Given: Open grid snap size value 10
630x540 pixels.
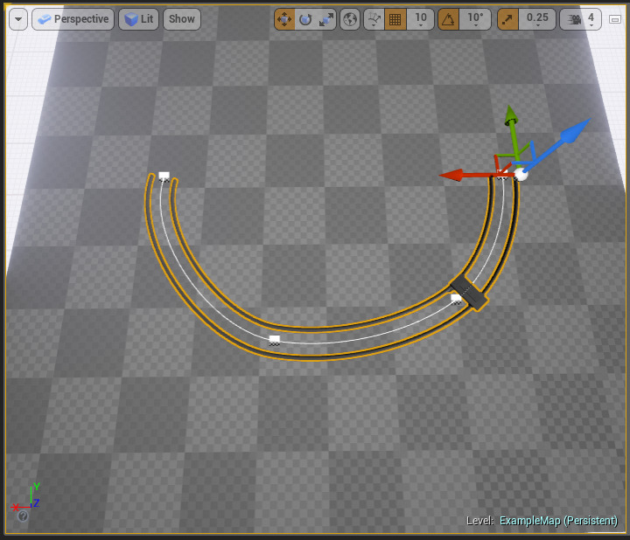Looking at the screenshot, I should (x=420, y=19).
